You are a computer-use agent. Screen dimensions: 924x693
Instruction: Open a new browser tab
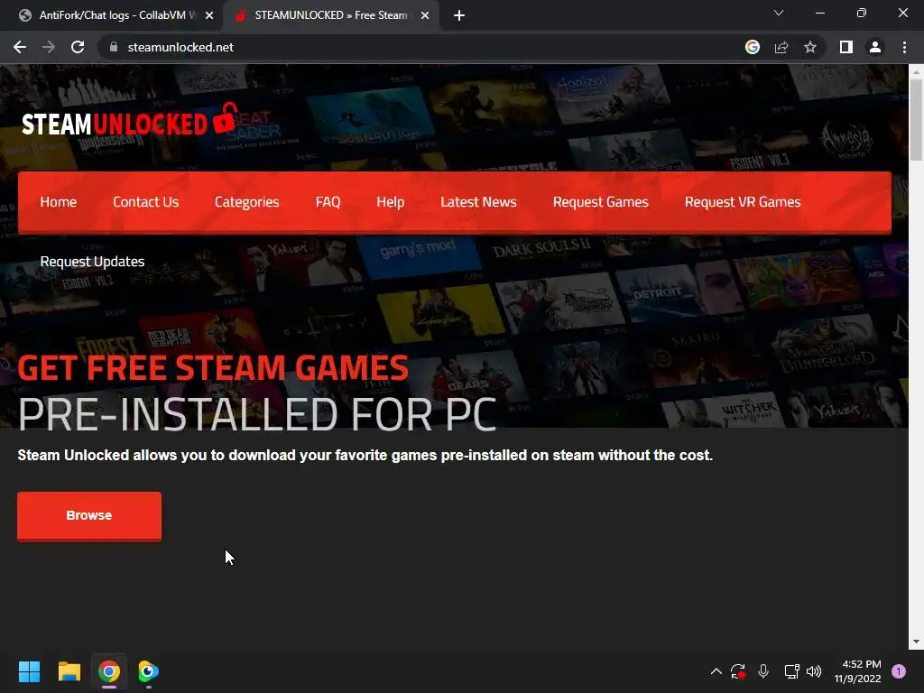[x=459, y=15]
